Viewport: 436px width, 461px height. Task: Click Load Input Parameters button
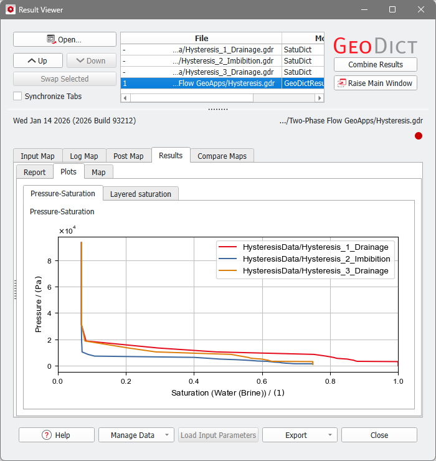[218, 435]
